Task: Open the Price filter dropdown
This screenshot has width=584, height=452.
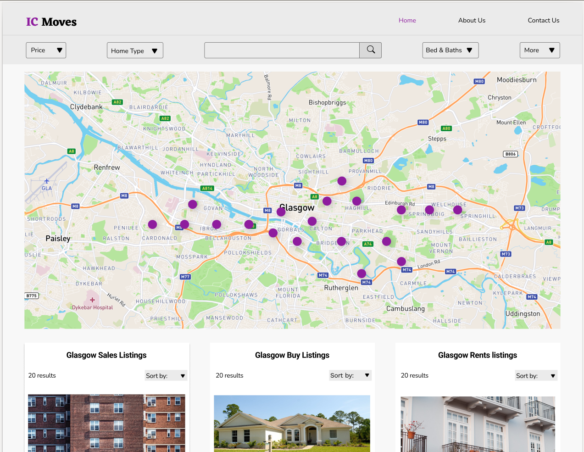Action: click(x=46, y=50)
